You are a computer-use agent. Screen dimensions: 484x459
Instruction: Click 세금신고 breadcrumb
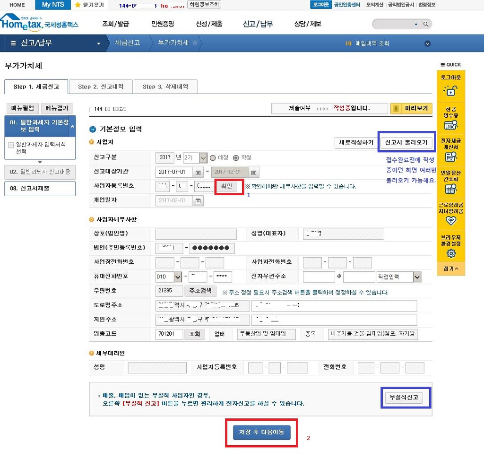(x=128, y=43)
